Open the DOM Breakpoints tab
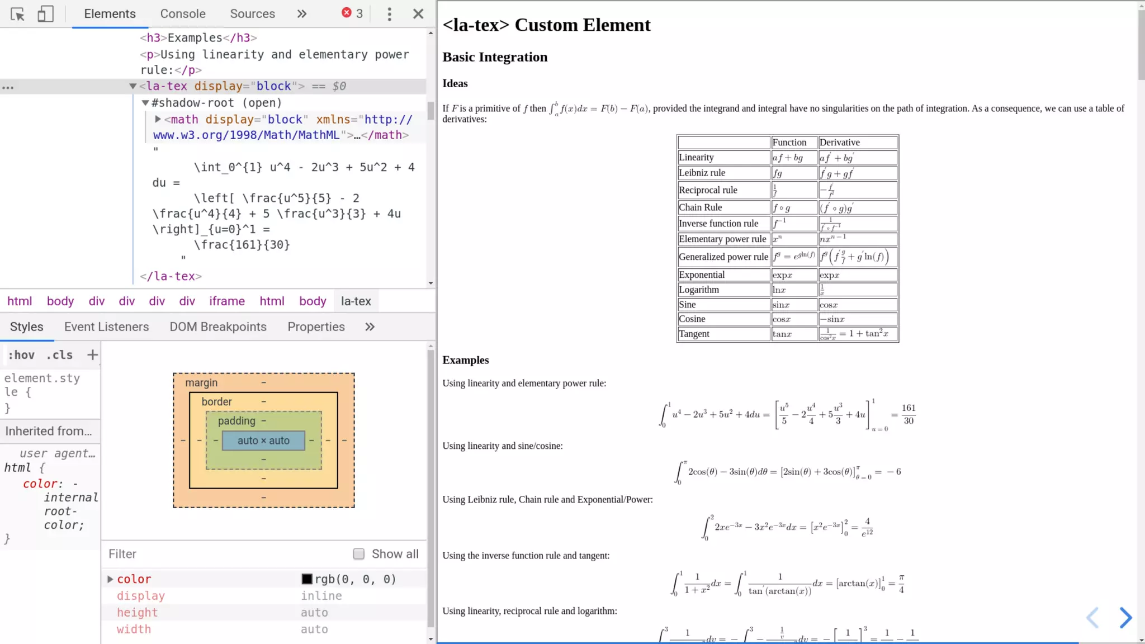 [x=218, y=327]
